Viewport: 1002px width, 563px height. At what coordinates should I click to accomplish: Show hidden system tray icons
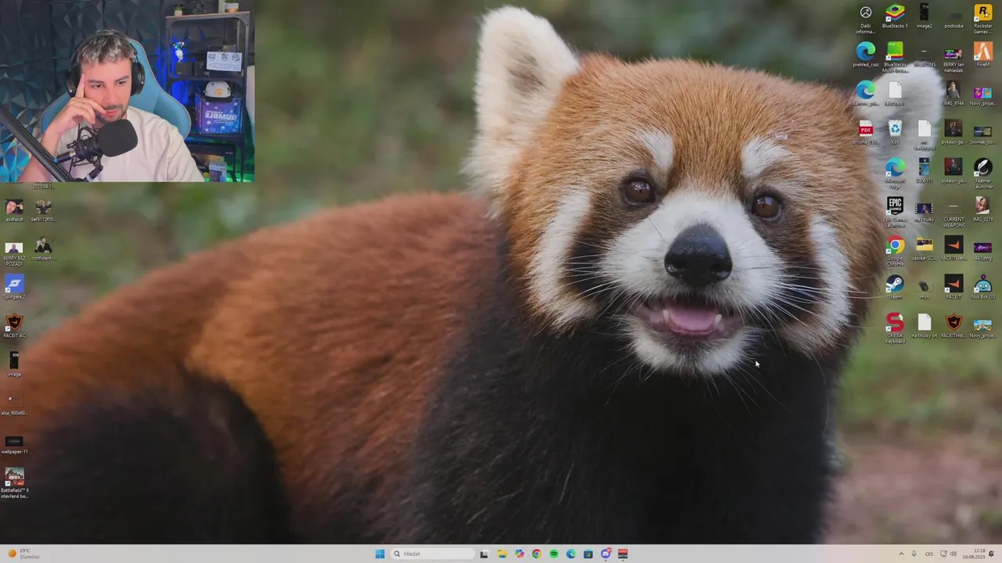click(x=900, y=554)
